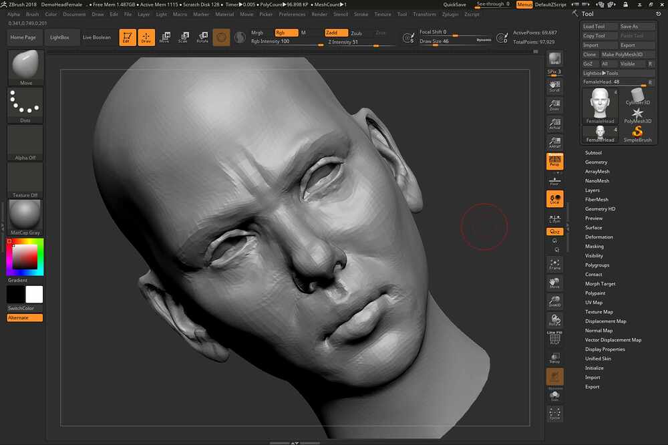Click the Scroll document icon
This screenshot has width=668, height=445.
(554, 86)
